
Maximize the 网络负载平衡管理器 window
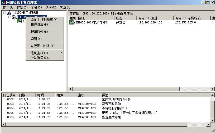(208, 2)
